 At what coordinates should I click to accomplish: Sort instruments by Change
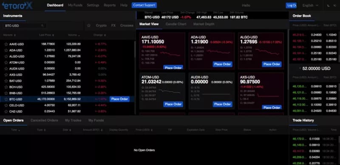(100, 35)
